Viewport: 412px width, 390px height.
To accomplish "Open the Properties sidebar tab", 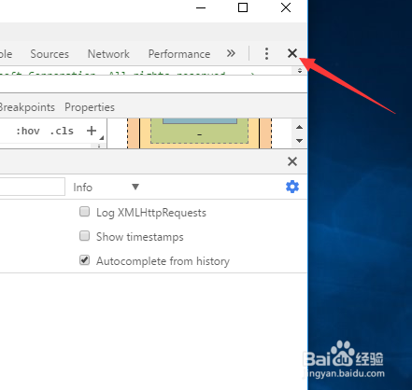I will [90, 107].
